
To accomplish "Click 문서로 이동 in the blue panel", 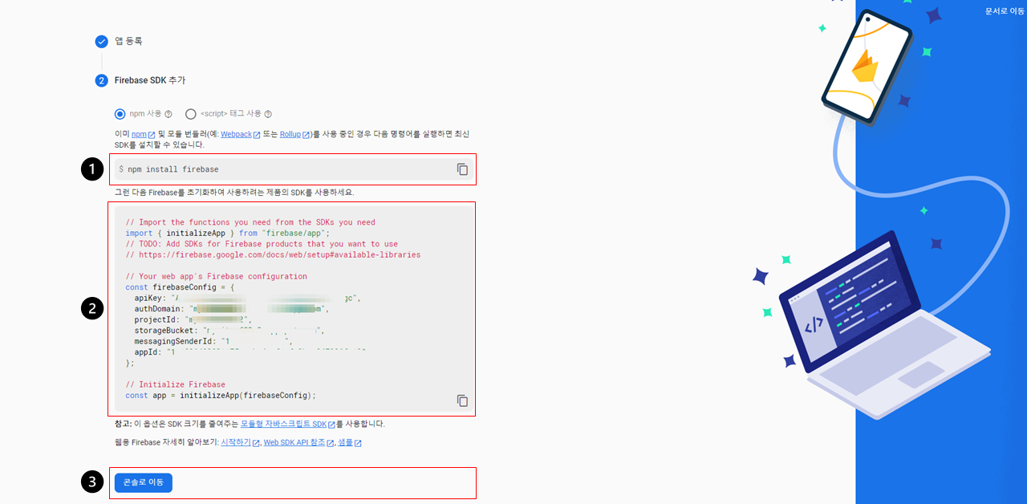I will pos(1005,11).
